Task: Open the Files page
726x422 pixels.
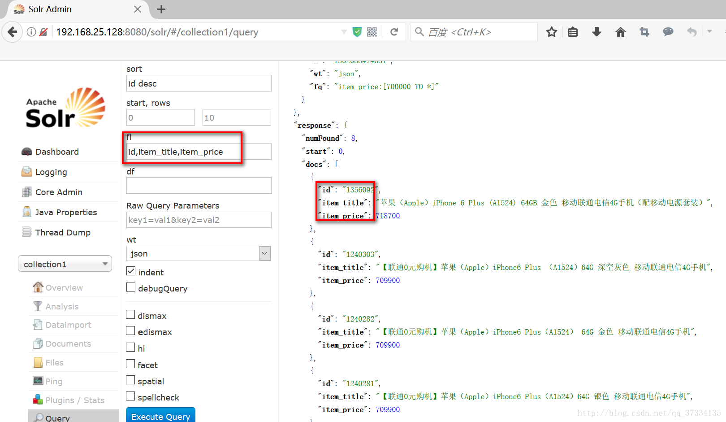Action: (x=54, y=362)
